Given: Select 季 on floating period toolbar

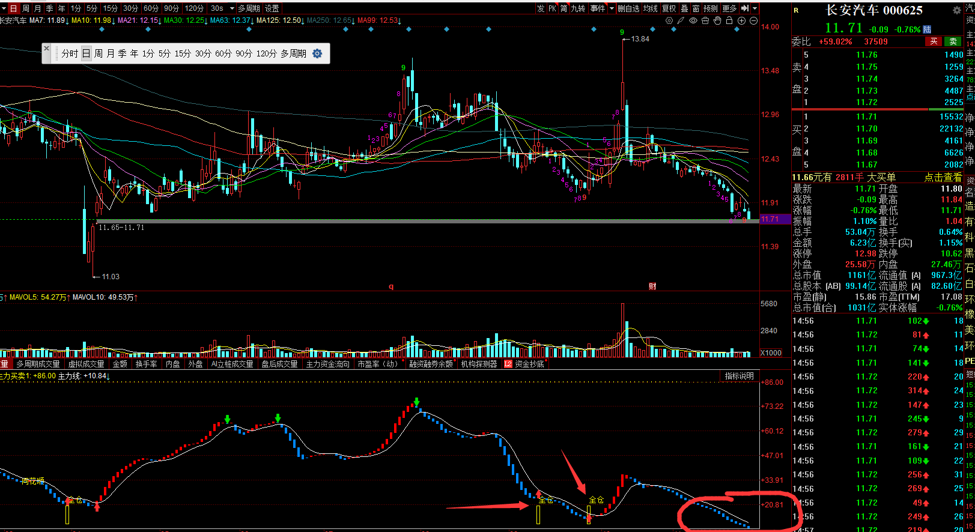Looking at the screenshot, I should point(122,53).
